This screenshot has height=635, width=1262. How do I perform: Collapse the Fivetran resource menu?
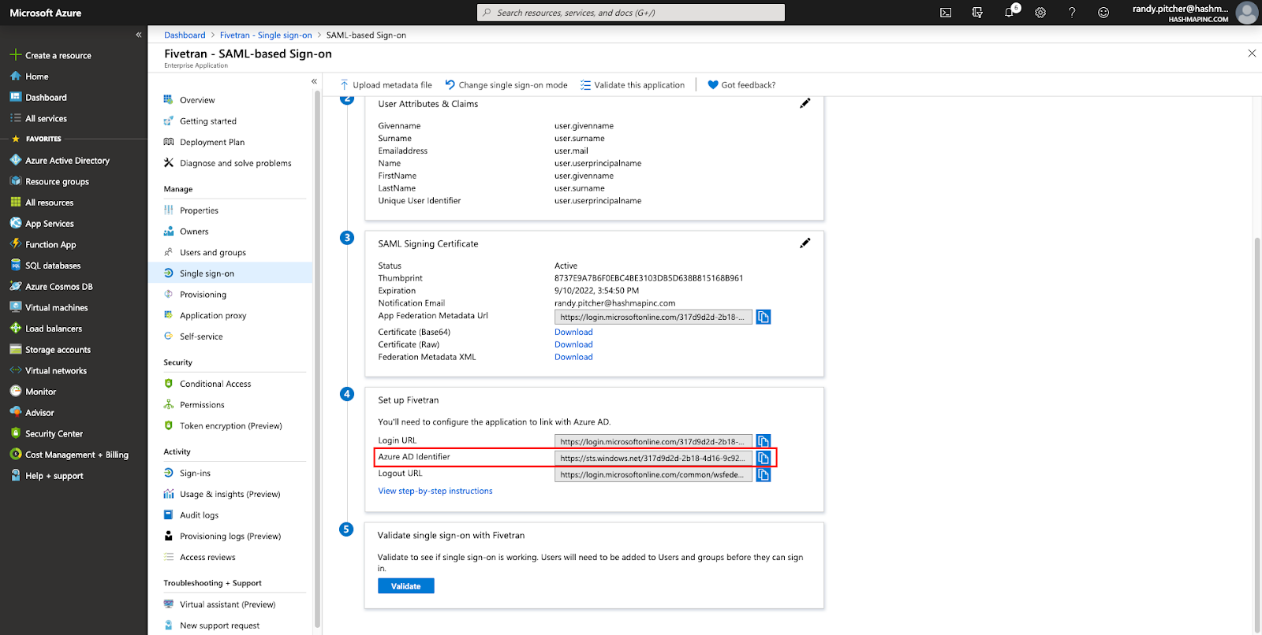314,81
